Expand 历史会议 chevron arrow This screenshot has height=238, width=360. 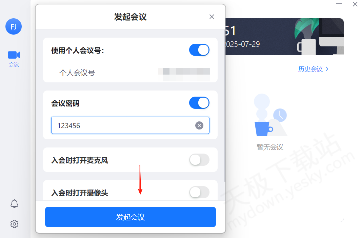(x=327, y=69)
